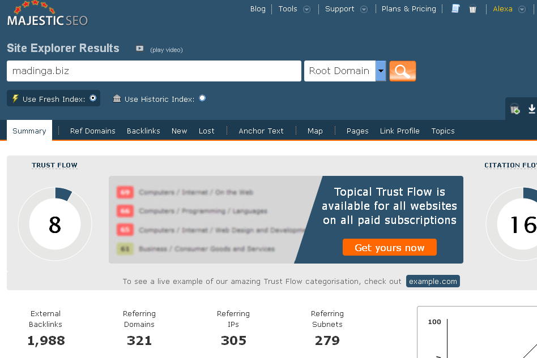Open the New tab
This screenshot has height=358, width=537.
tap(179, 131)
